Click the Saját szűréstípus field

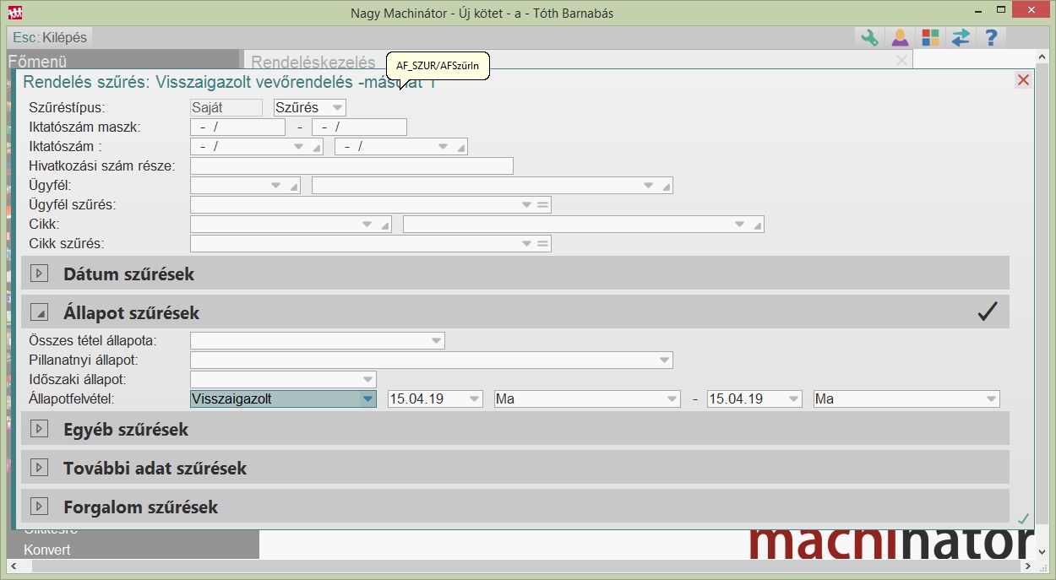pos(226,108)
